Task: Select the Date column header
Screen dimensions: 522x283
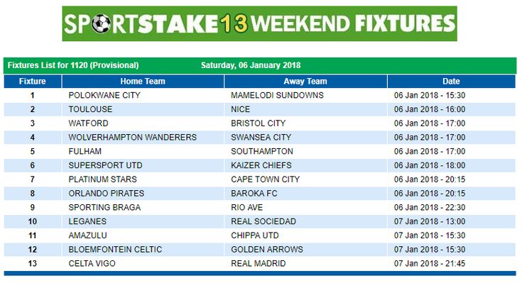Action: tap(451, 81)
